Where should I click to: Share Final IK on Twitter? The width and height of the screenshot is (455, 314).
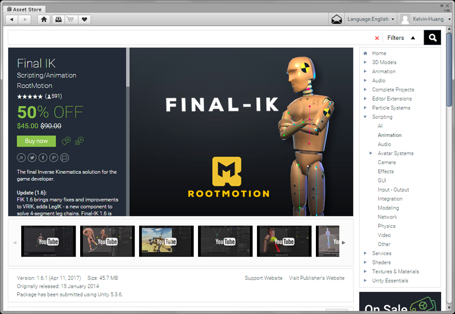click(32, 158)
